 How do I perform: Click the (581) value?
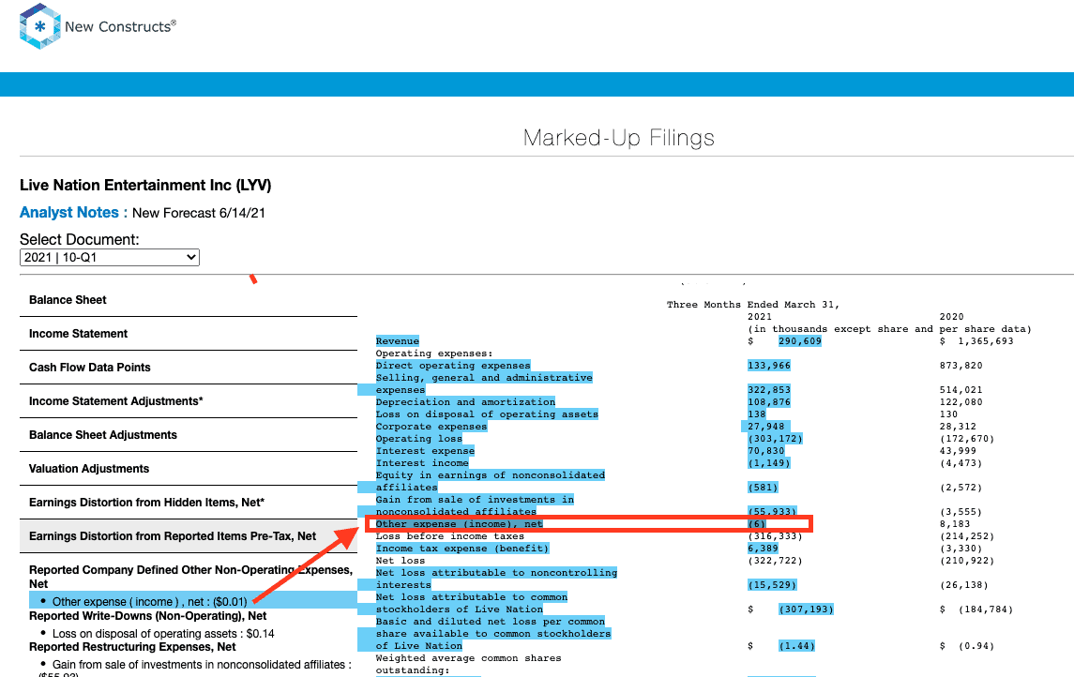tap(763, 488)
